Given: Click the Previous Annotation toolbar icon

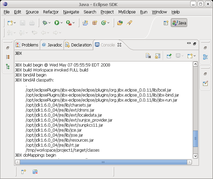Looking at the screenshot, I should 21,33.
